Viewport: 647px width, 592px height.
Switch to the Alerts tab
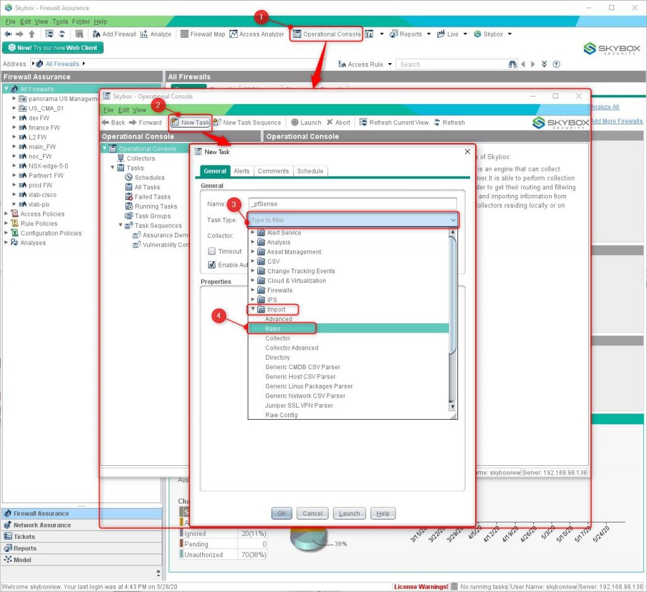coord(241,171)
